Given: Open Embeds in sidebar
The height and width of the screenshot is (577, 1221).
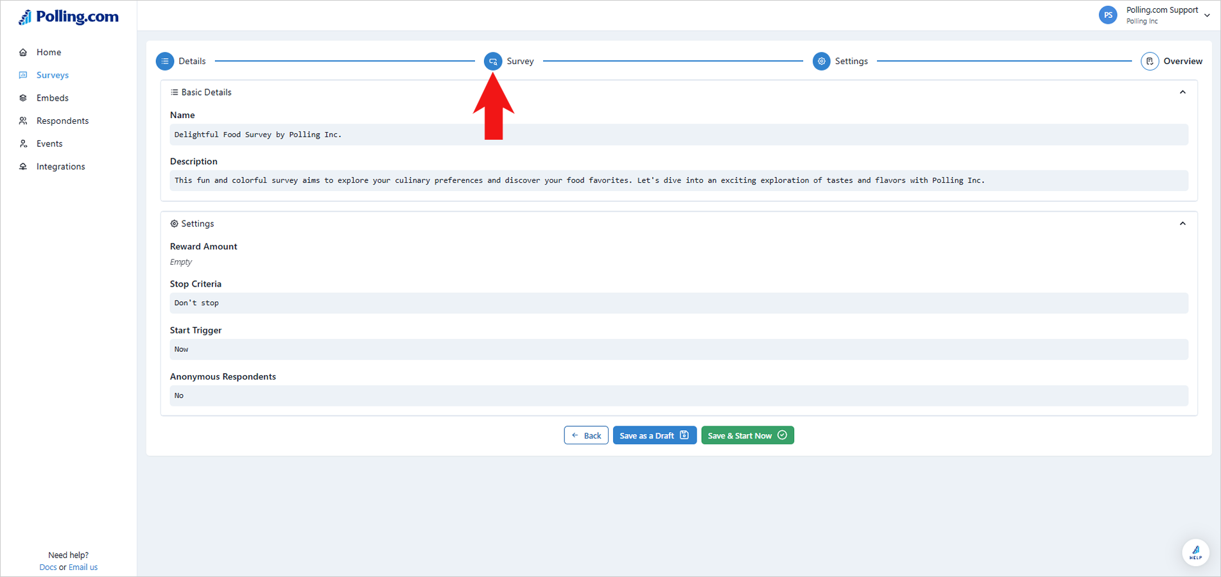Looking at the screenshot, I should coord(53,98).
